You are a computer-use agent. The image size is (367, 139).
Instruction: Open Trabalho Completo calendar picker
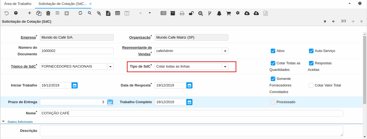click(189, 102)
